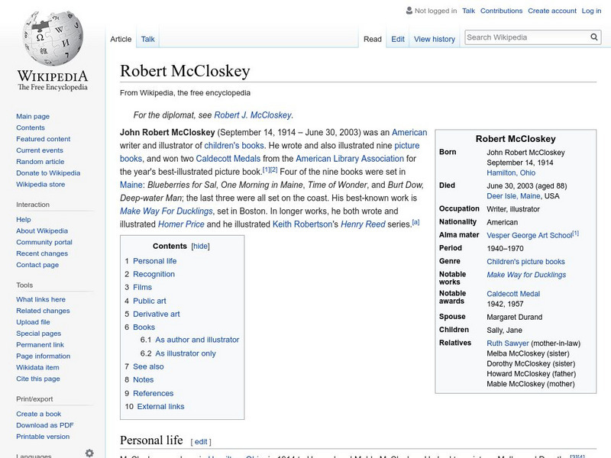
Task: Click the search magnifier icon
Action: coord(594,37)
